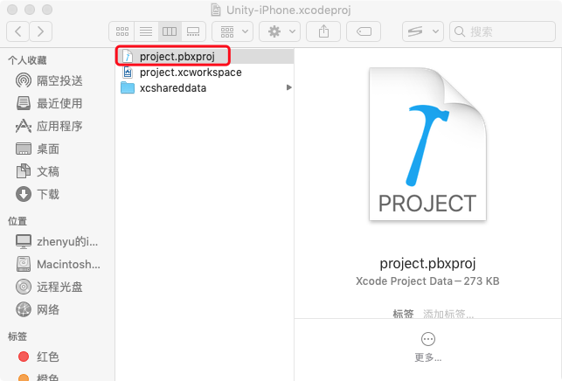Close the Finder window
Screen dimensions: 562x381
pos(12,10)
